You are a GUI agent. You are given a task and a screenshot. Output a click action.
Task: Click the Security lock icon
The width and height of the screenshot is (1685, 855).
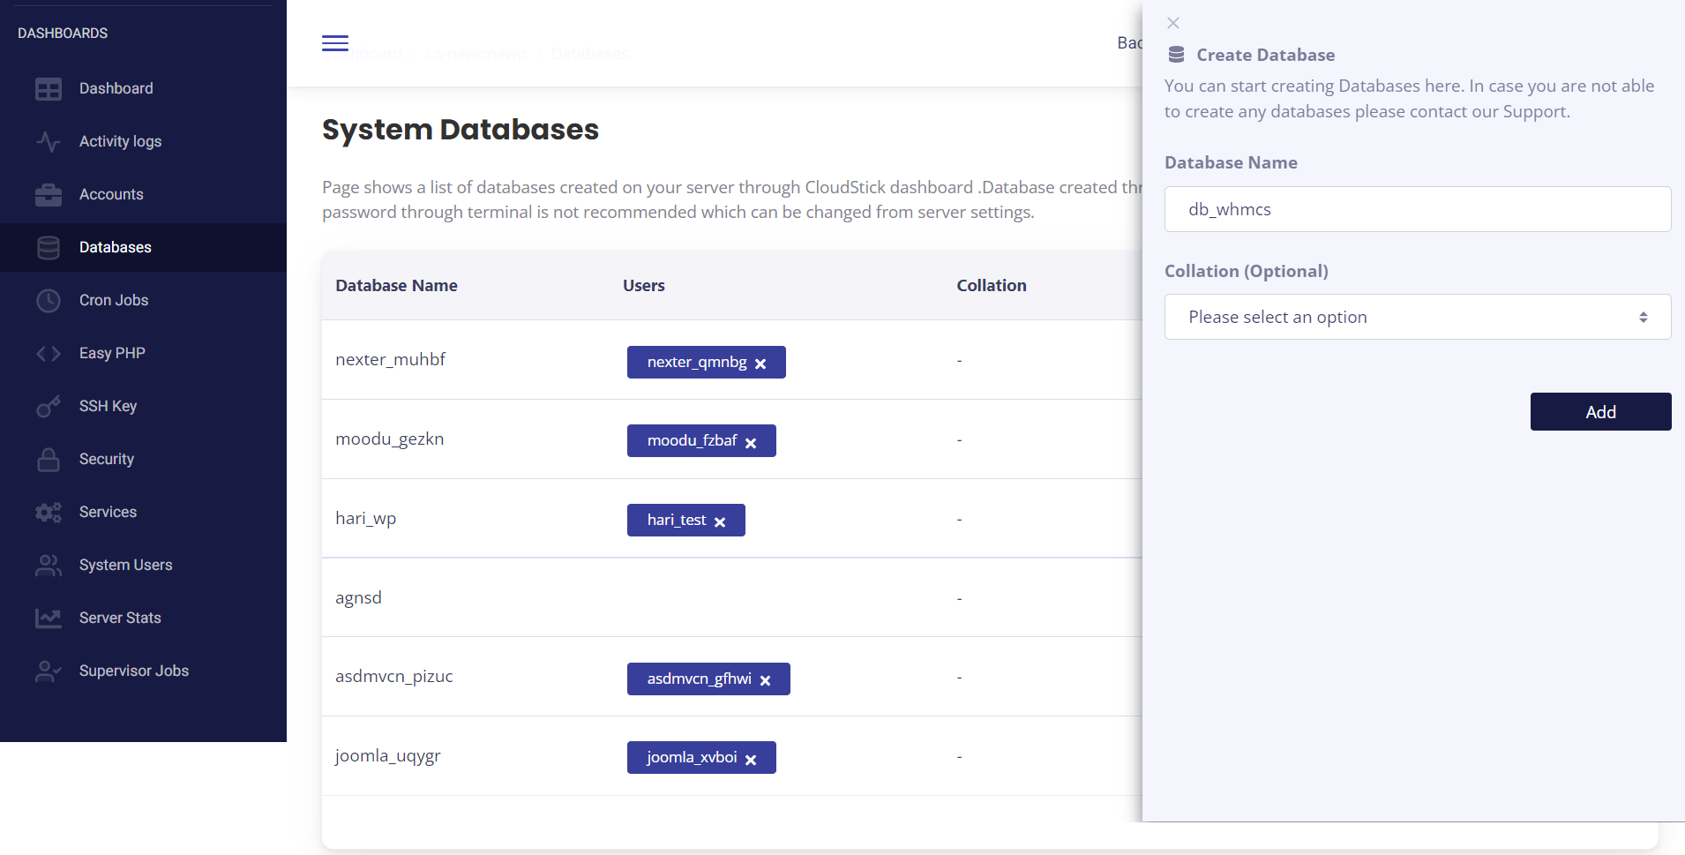pyautogui.click(x=49, y=460)
